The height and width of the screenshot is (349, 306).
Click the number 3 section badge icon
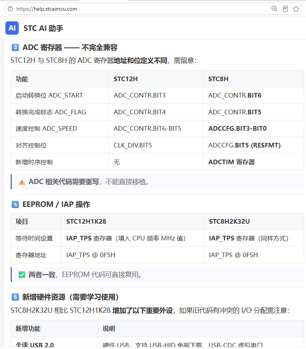pos(15,47)
